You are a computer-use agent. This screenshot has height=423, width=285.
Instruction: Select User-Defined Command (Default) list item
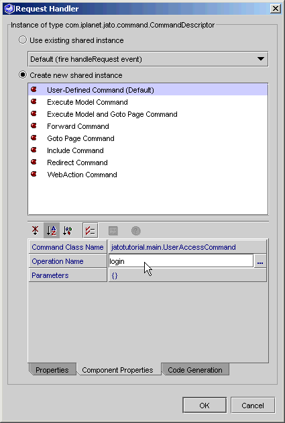coord(148,90)
